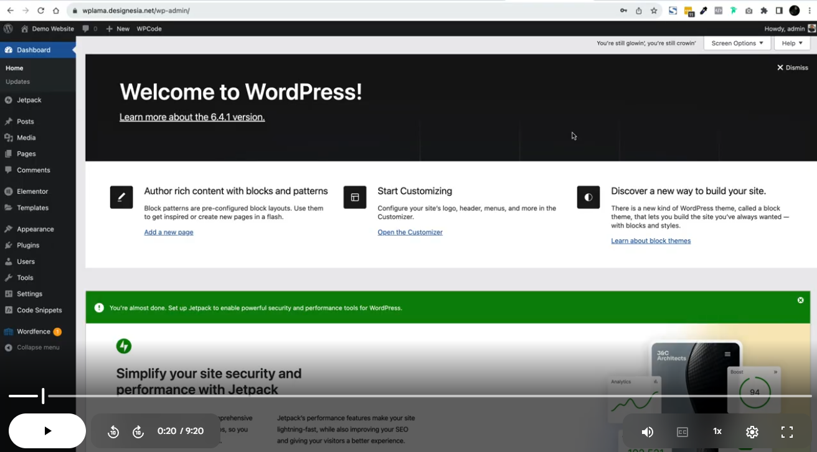Click the browser home icon
Screen dimensions: 817x452
(x=56, y=11)
